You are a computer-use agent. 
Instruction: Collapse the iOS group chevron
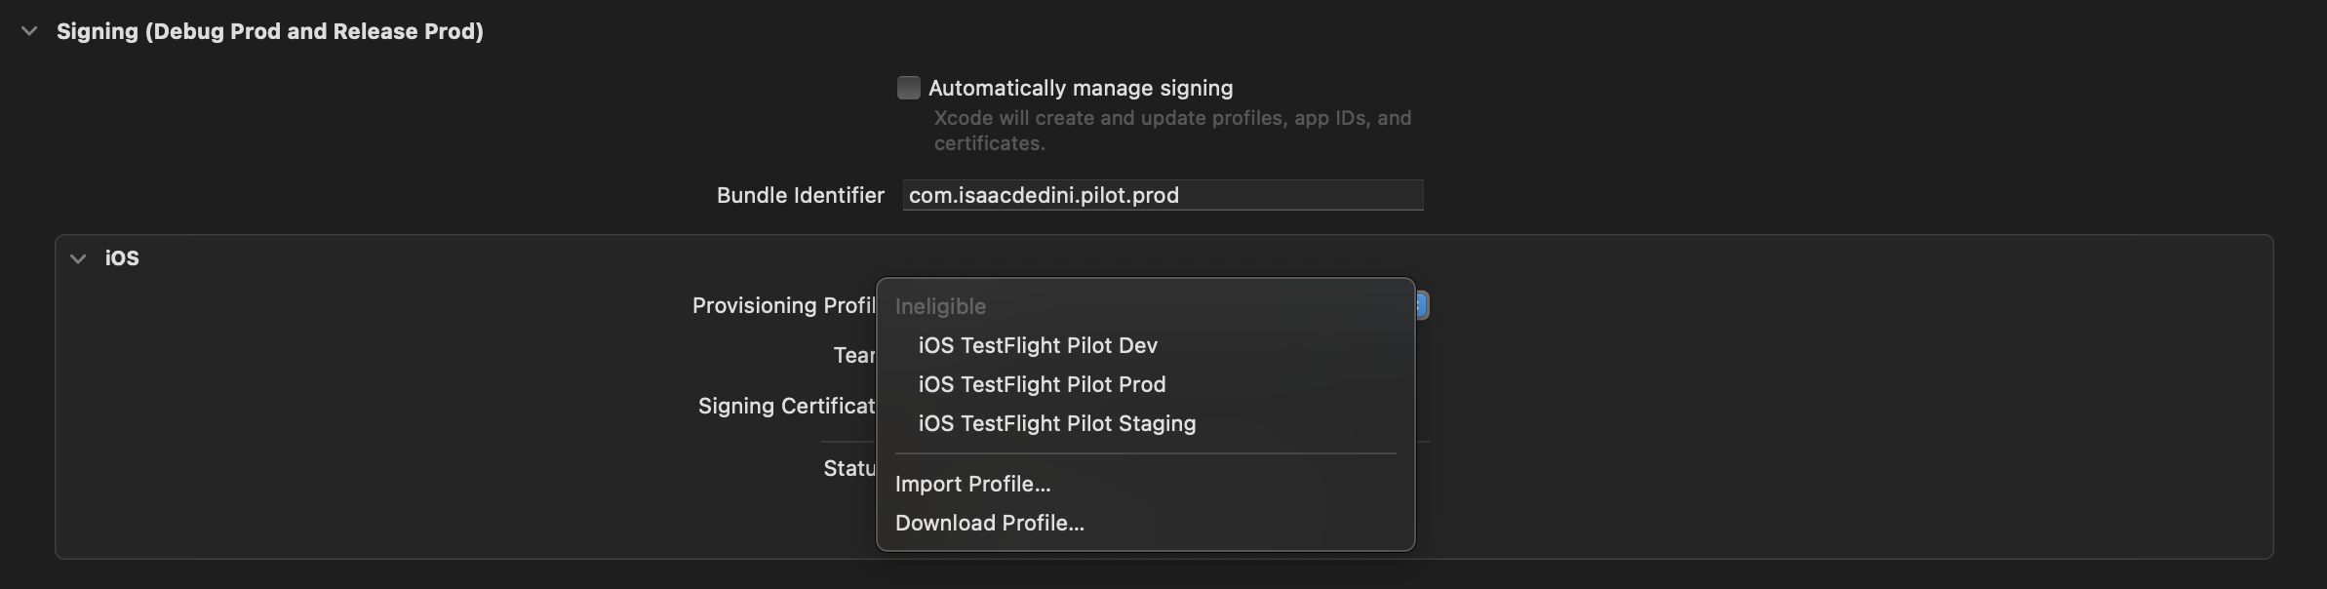click(78, 258)
